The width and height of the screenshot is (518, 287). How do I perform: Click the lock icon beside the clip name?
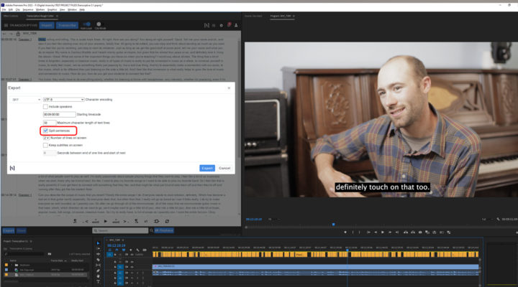pyautogui.click(x=18, y=34)
